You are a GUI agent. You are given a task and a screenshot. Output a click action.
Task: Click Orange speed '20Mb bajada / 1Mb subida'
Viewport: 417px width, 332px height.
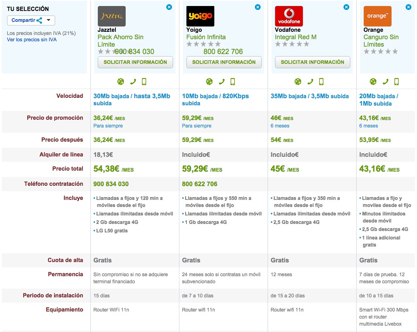(379, 100)
